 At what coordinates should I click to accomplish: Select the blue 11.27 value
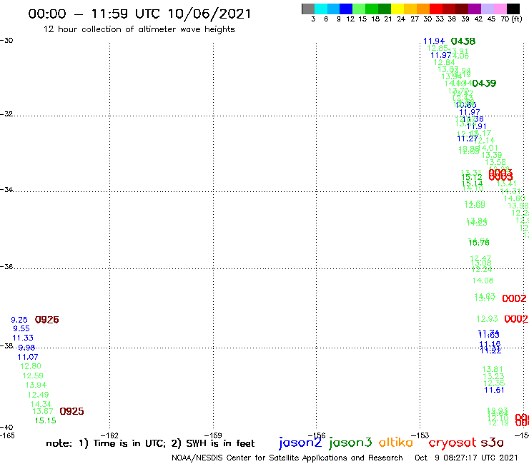point(467,138)
